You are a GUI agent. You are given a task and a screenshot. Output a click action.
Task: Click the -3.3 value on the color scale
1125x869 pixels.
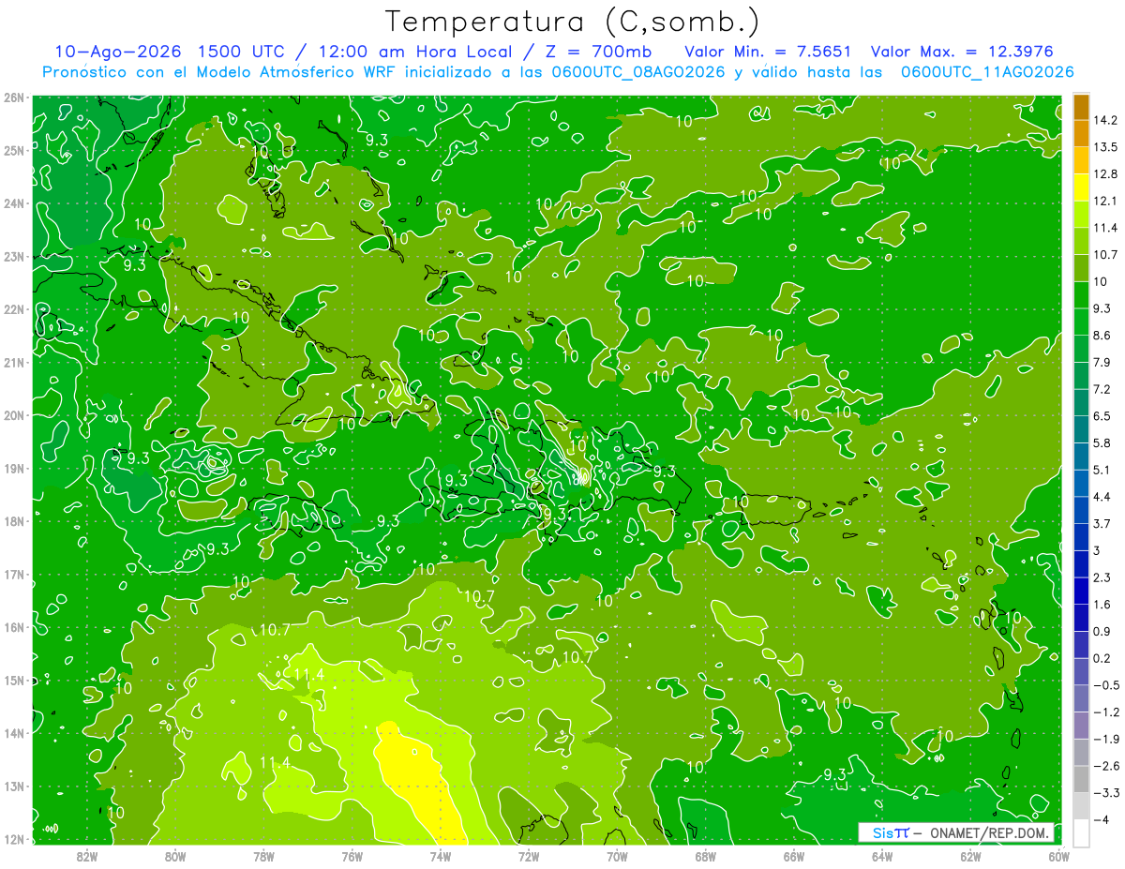point(1106,792)
